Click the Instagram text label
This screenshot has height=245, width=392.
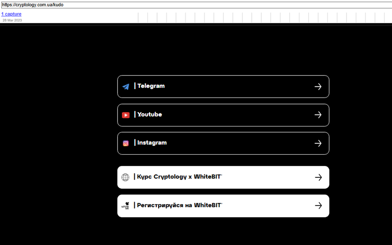click(152, 143)
